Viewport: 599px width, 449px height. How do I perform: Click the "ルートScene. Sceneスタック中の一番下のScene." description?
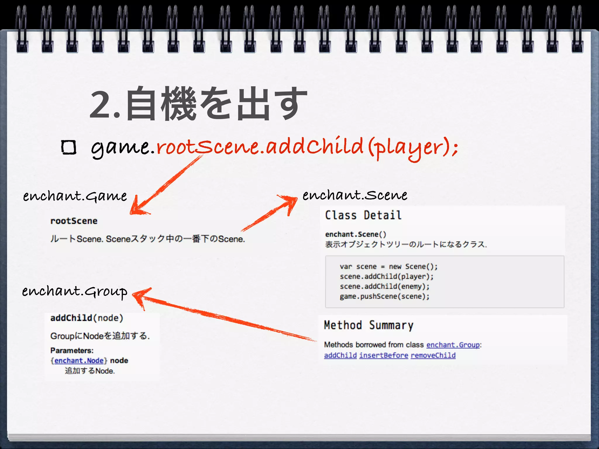pyautogui.click(x=148, y=239)
